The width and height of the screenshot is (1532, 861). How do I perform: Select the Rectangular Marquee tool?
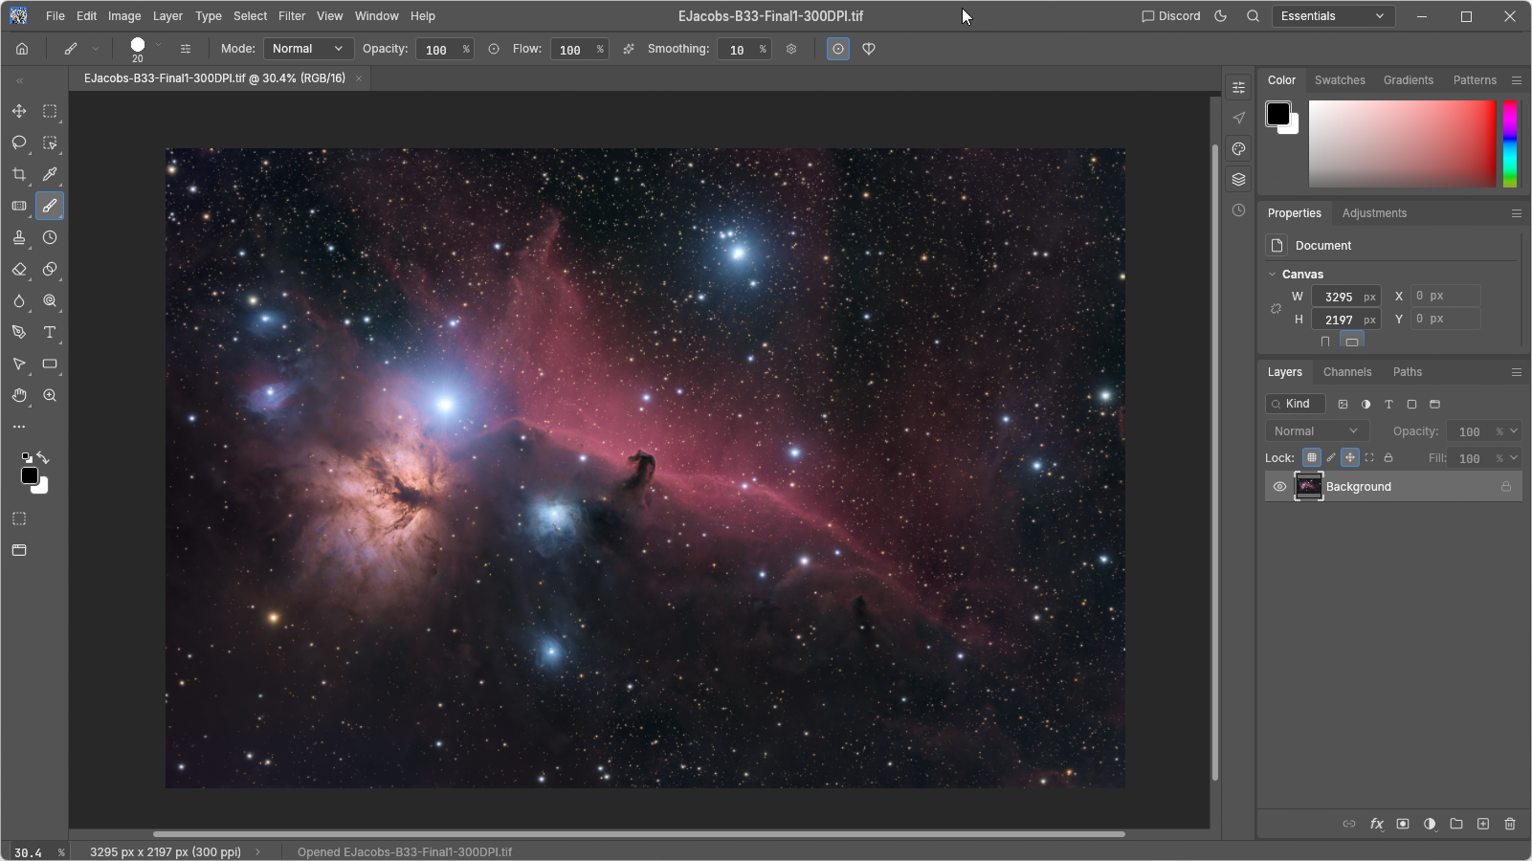50,111
